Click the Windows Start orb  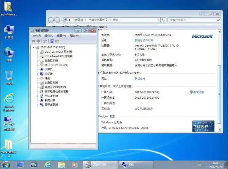tap(6, 165)
